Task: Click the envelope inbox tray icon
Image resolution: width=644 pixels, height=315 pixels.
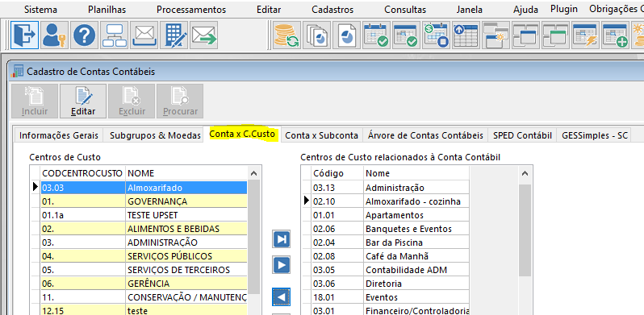Action: pos(144,35)
